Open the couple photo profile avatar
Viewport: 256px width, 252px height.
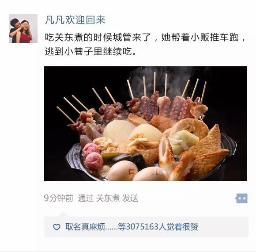point(23,28)
